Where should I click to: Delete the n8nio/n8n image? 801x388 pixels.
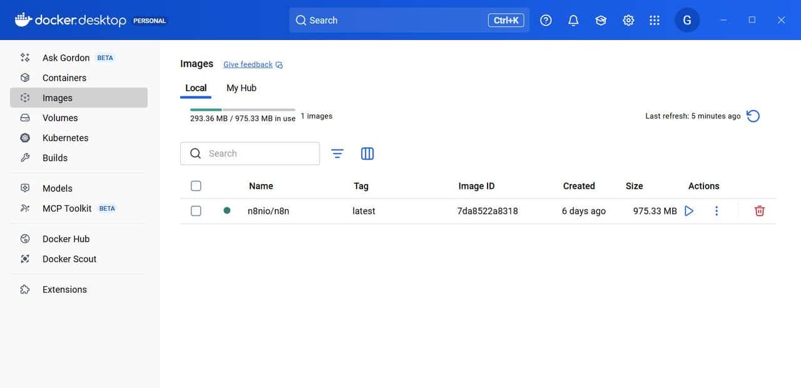tap(759, 211)
